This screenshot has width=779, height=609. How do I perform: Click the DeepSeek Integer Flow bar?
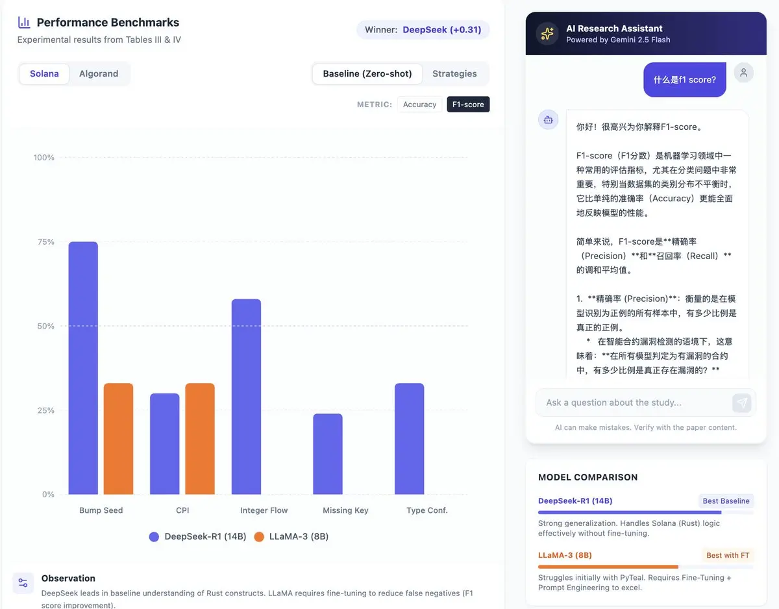coord(246,397)
